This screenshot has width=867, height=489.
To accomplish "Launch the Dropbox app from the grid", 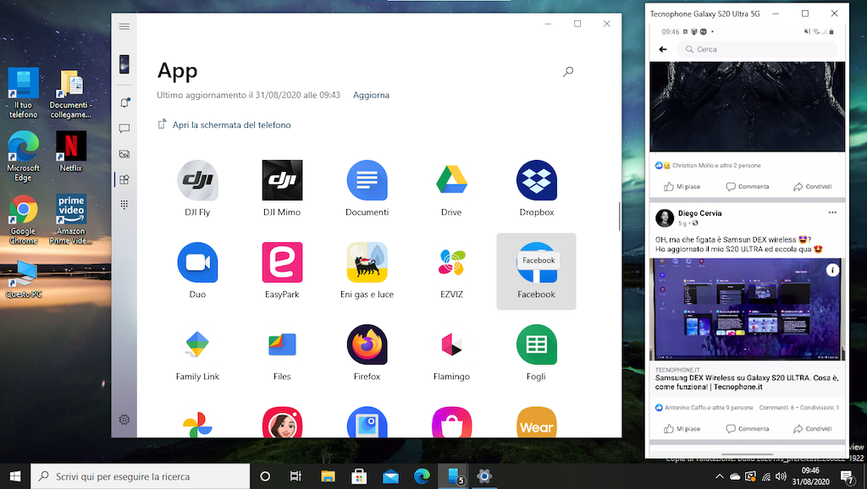I will [x=536, y=180].
